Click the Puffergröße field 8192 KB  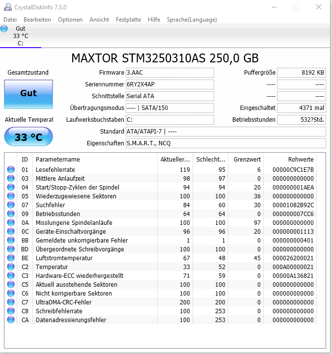302,73
